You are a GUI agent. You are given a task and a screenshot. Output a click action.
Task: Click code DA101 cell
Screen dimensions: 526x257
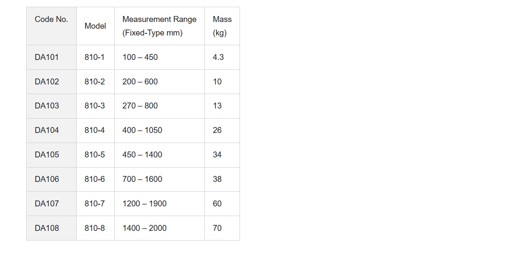pos(51,57)
